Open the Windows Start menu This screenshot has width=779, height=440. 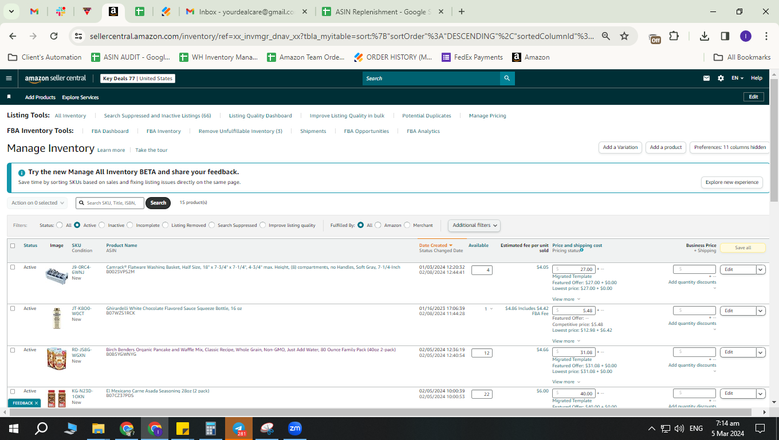(14, 429)
